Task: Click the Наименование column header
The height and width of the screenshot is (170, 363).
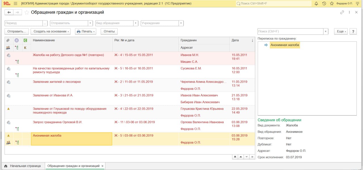Action: pyautogui.click(x=71, y=40)
